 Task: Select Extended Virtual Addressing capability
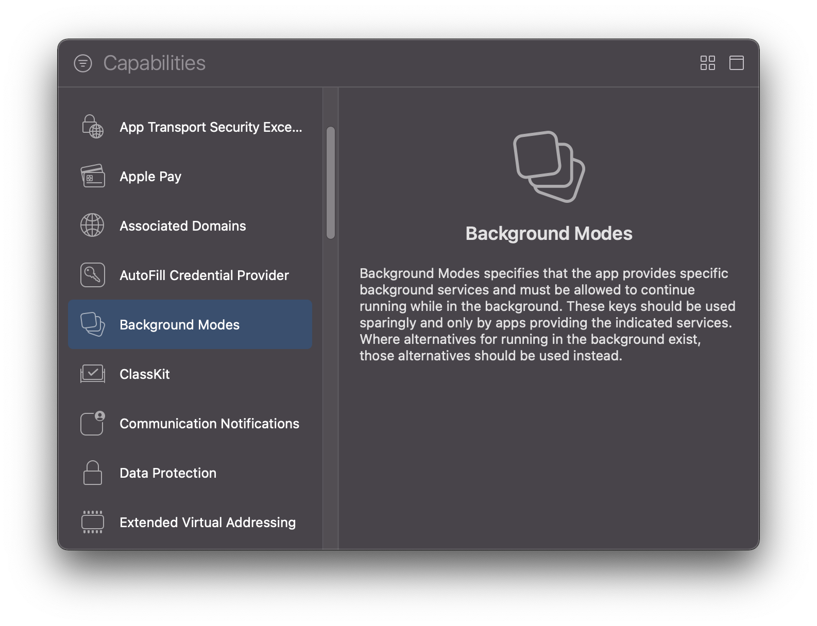point(190,522)
